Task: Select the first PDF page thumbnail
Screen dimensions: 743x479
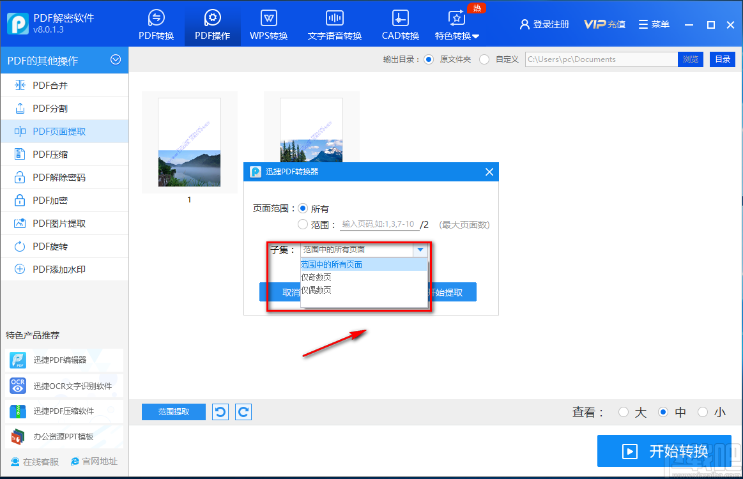Action: (x=189, y=142)
